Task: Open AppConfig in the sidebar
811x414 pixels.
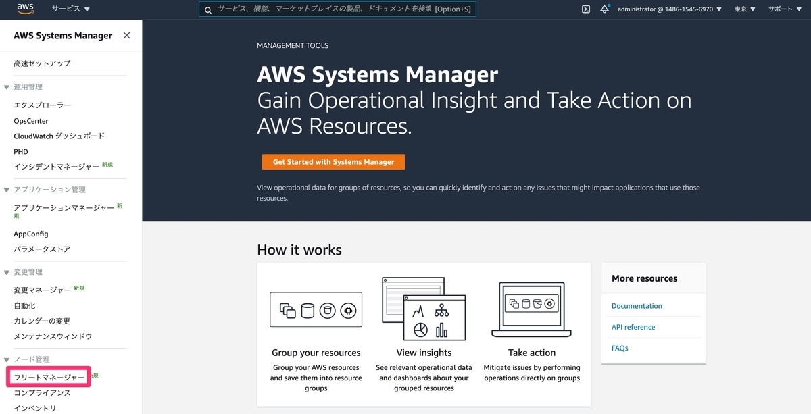Action: point(31,234)
